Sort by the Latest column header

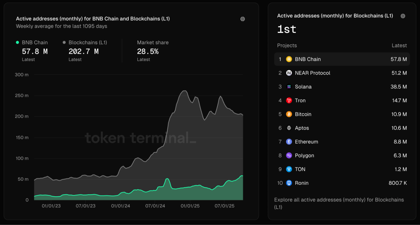click(399, 46)
